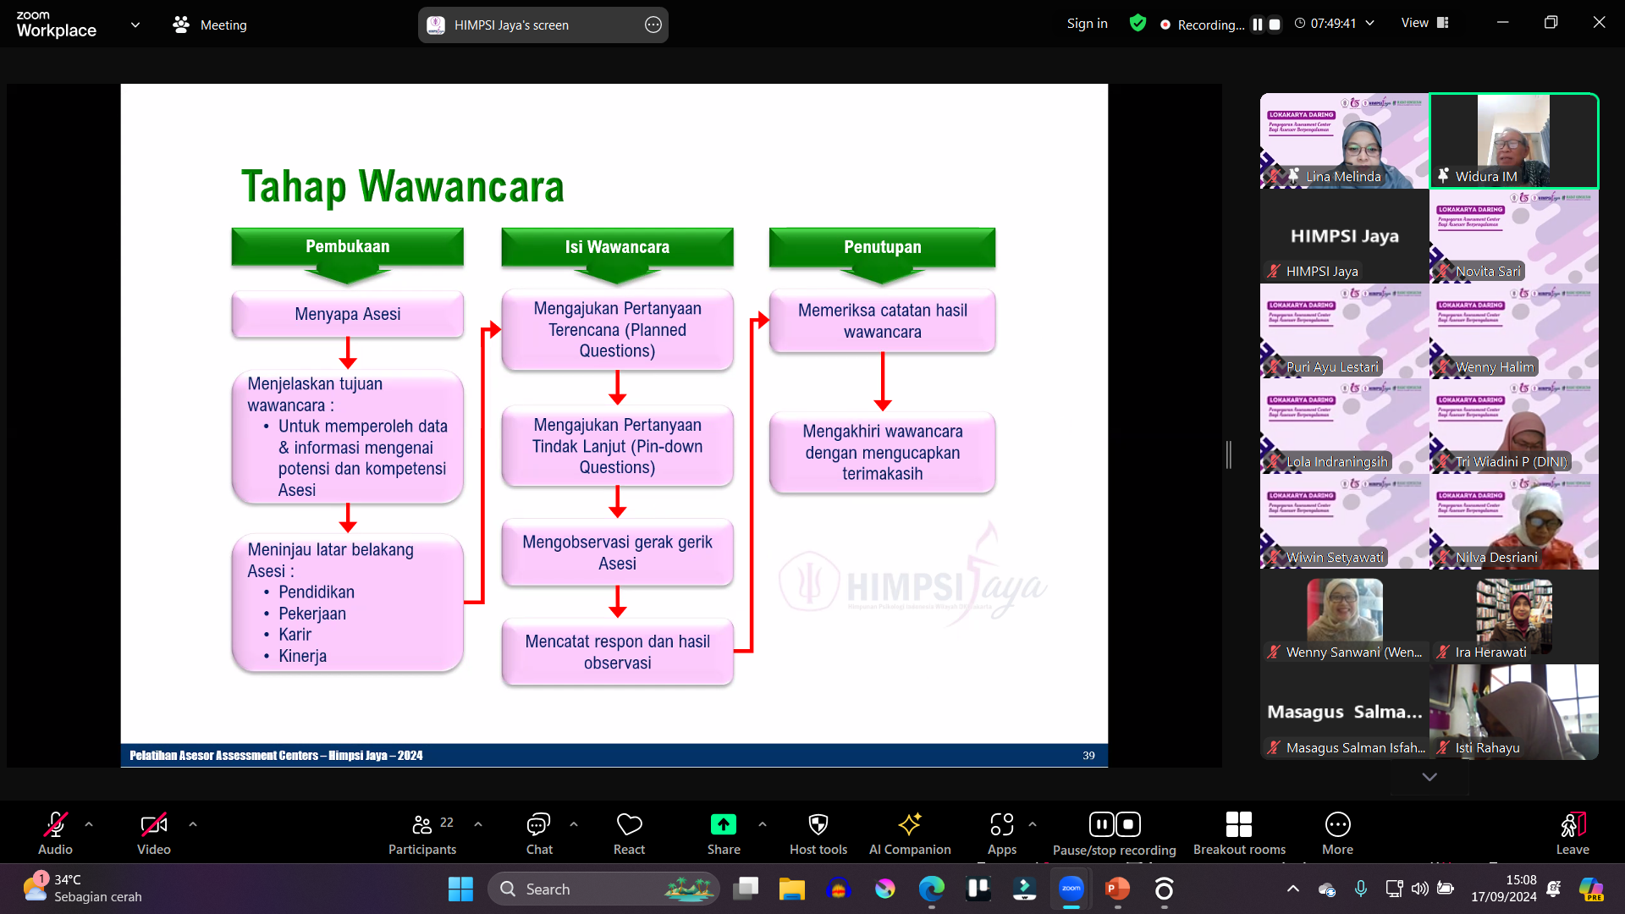This screenshot has width=1625, height=914.
Task: Open the Participants panel icon
Action: point(422,825)
